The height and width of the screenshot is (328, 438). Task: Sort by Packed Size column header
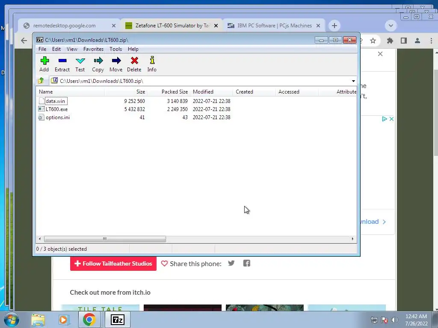coord(169,92)
